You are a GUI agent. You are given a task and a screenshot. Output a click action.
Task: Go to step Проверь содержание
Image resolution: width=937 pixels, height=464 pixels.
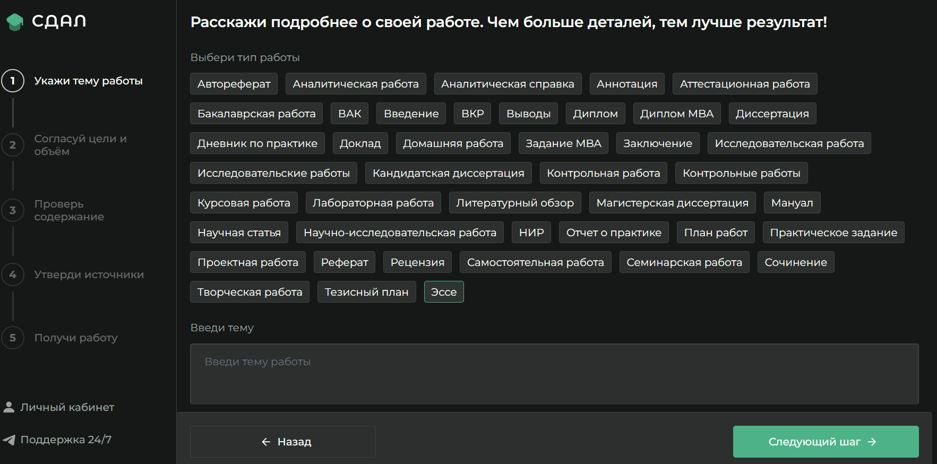69,210
